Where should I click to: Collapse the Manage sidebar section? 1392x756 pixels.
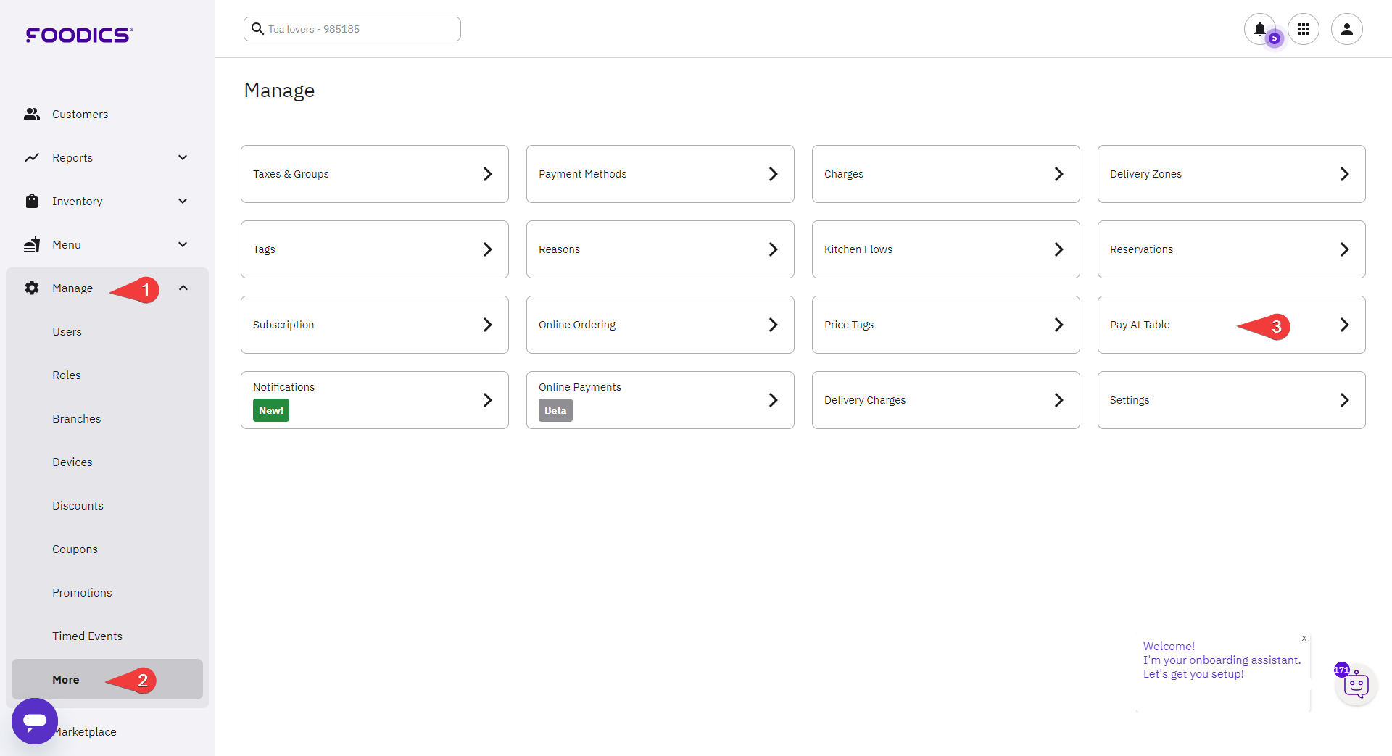coord(183,288)
